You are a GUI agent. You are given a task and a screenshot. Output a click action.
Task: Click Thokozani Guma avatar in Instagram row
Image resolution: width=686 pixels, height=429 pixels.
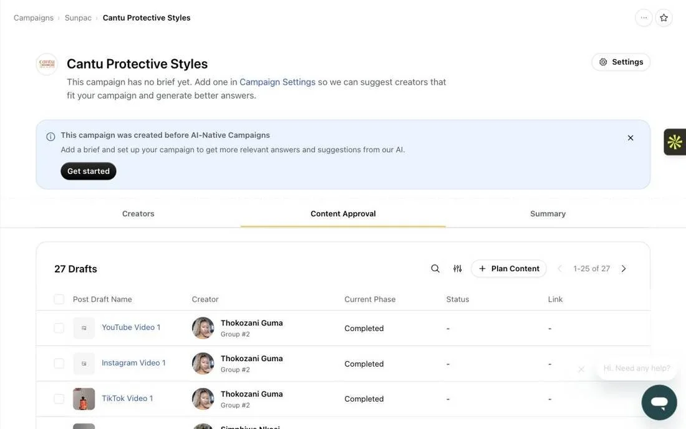coord(203,364)
